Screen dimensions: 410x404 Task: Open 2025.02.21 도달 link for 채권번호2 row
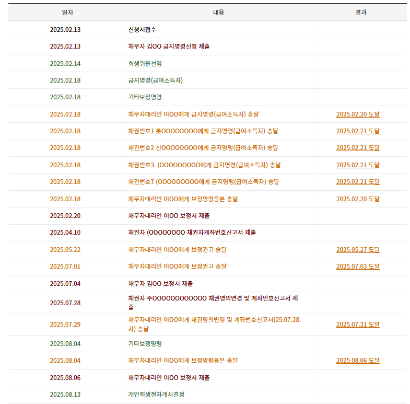(358, 148)
